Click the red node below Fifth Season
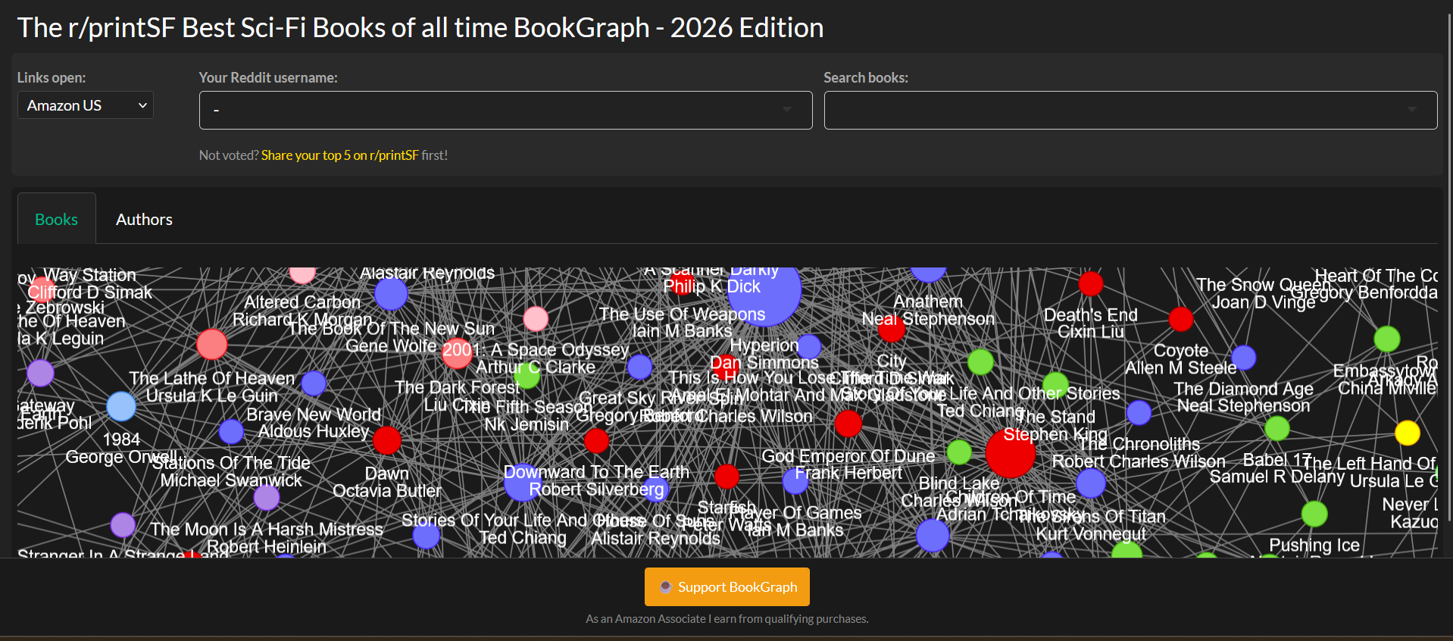Image resolution: width=1453 pixels, height=641 pixels. (x=597, y=440)
